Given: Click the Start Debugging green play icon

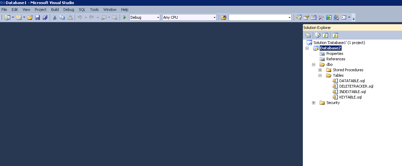Looking at the screenshot, I should (125, 17).
